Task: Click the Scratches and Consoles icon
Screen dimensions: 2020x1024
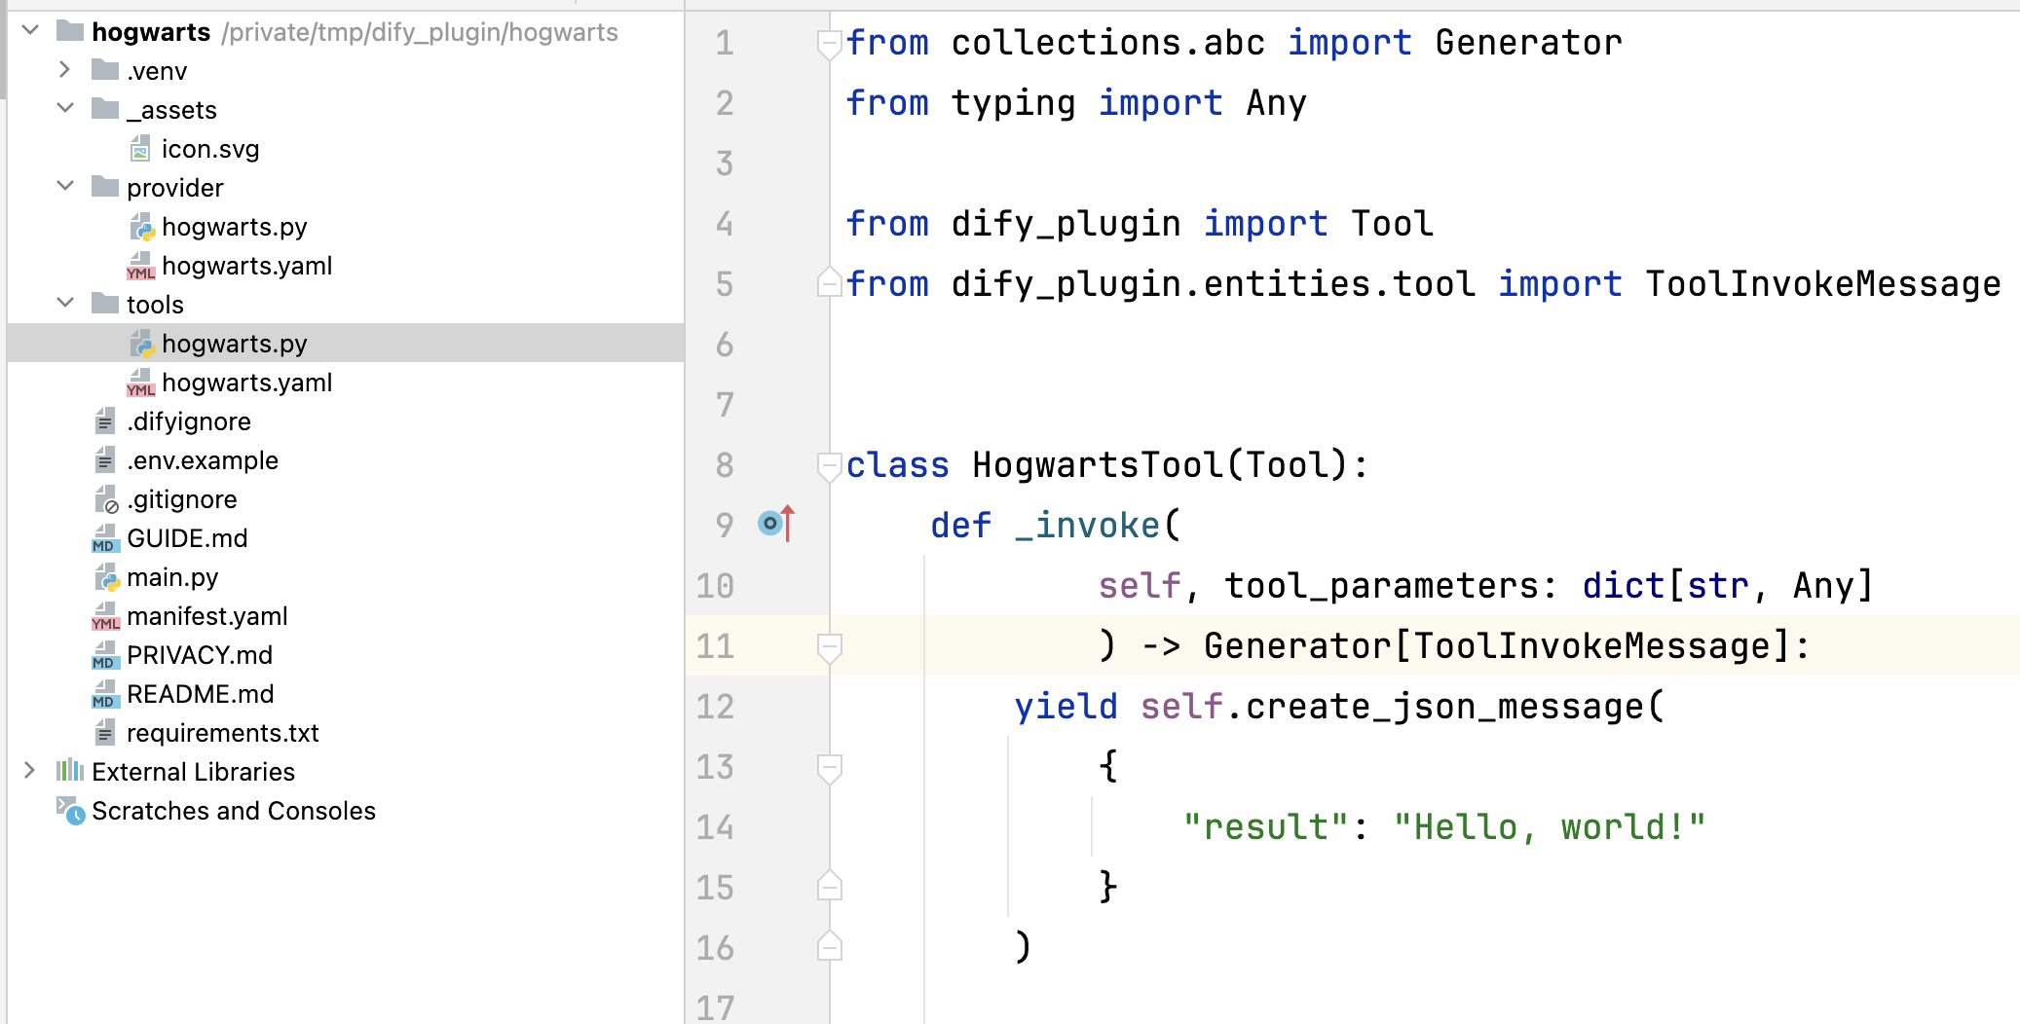Action: click(71, 810)
